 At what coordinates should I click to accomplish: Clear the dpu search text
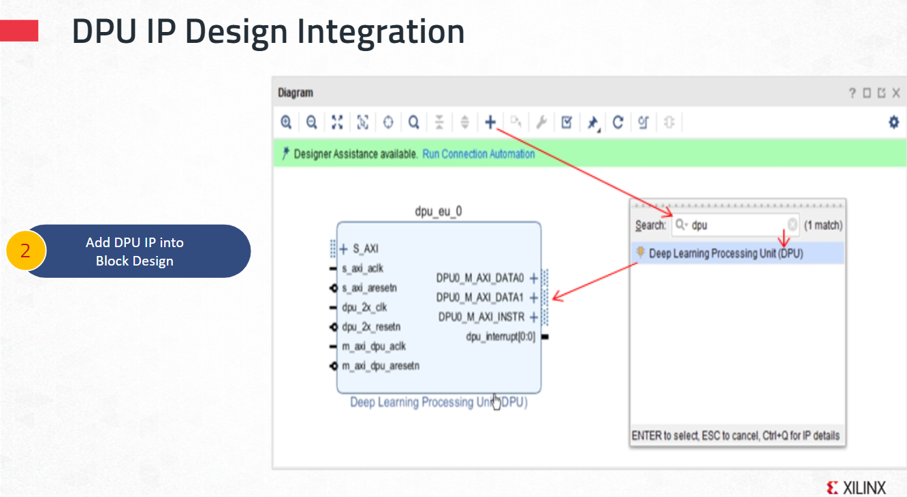[793, 225]
